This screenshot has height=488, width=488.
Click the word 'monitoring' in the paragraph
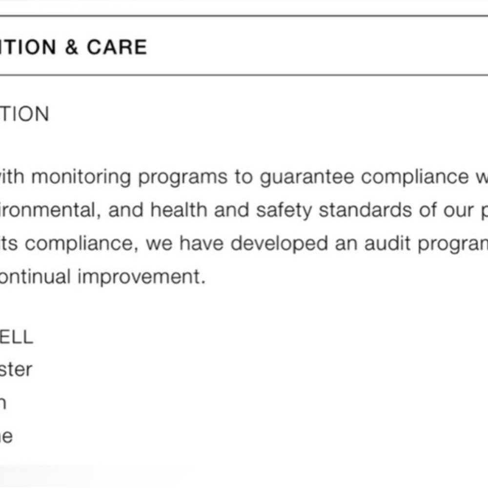81,177
